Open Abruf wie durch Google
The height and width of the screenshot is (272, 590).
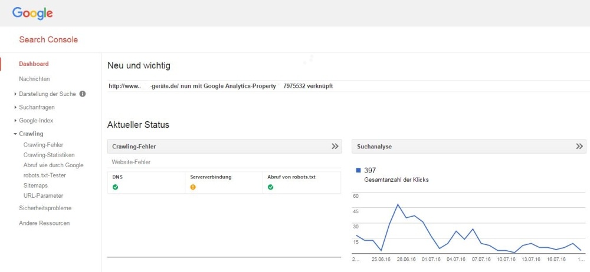click(54, 165)
